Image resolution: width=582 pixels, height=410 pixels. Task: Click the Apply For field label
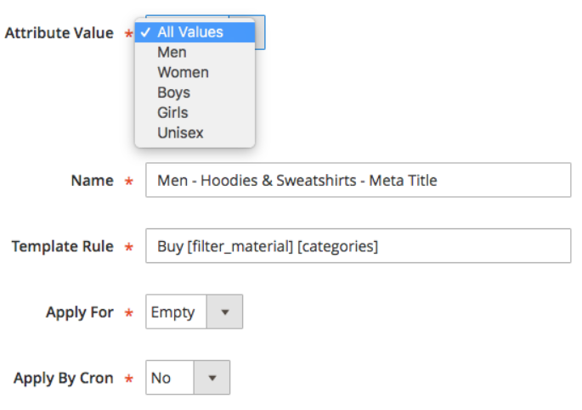tap(79, 312)
